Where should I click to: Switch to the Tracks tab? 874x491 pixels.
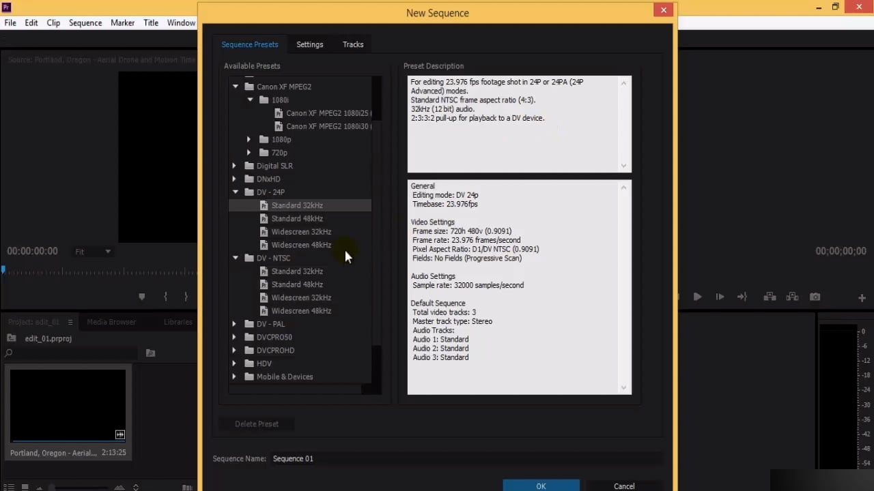(353, 44)
